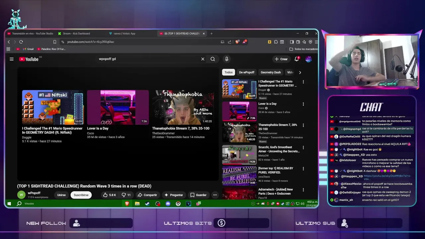Open a new browser tab
Image resolution: width=425 pixels, height=239 pixels.
click(x=212, y=34)
